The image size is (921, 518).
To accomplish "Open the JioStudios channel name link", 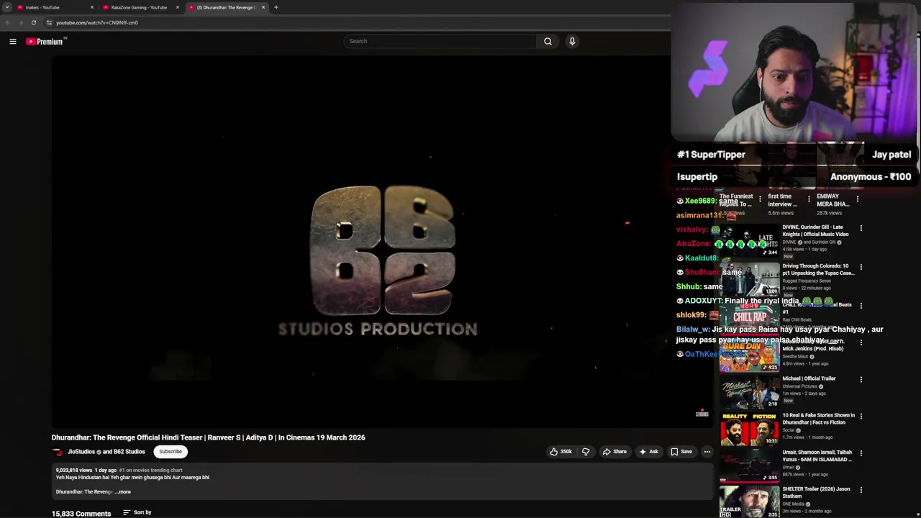I will click(81, 452).
